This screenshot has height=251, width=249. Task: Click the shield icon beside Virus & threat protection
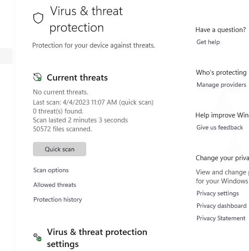(x=38, y=18)
